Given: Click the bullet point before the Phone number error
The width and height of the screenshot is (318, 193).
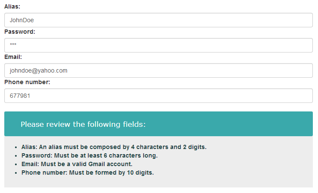Looking at the screenshot, I should tap(16, 173).
